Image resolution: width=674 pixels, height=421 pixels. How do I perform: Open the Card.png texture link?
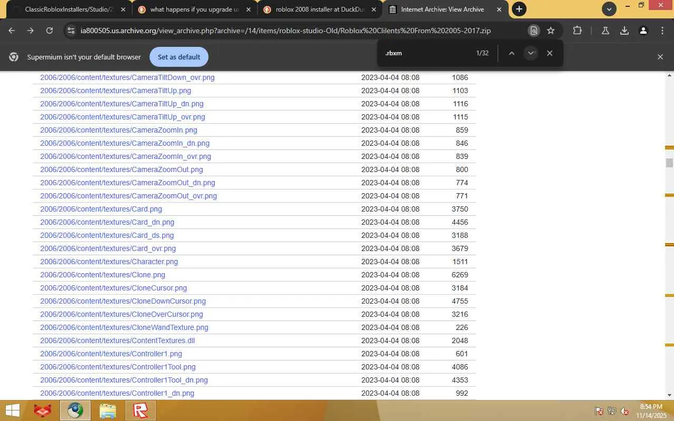(101, 209)
